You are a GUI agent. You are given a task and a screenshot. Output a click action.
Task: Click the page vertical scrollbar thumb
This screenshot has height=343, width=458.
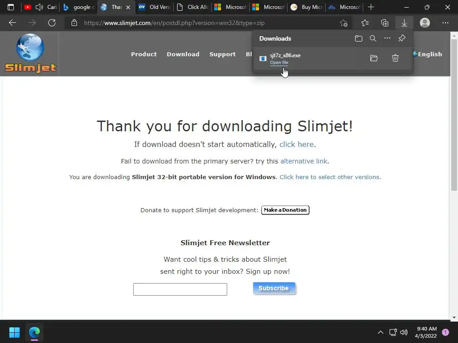pyautogui.click(x=454, y=115)
